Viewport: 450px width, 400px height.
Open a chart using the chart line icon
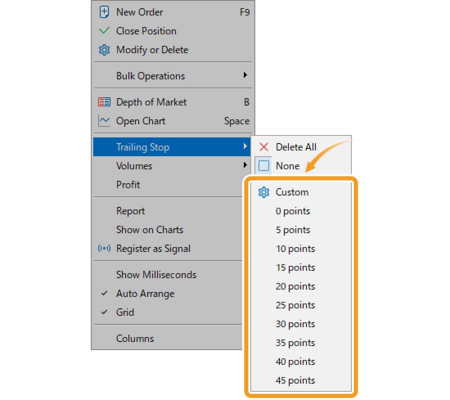coord(104,121)
